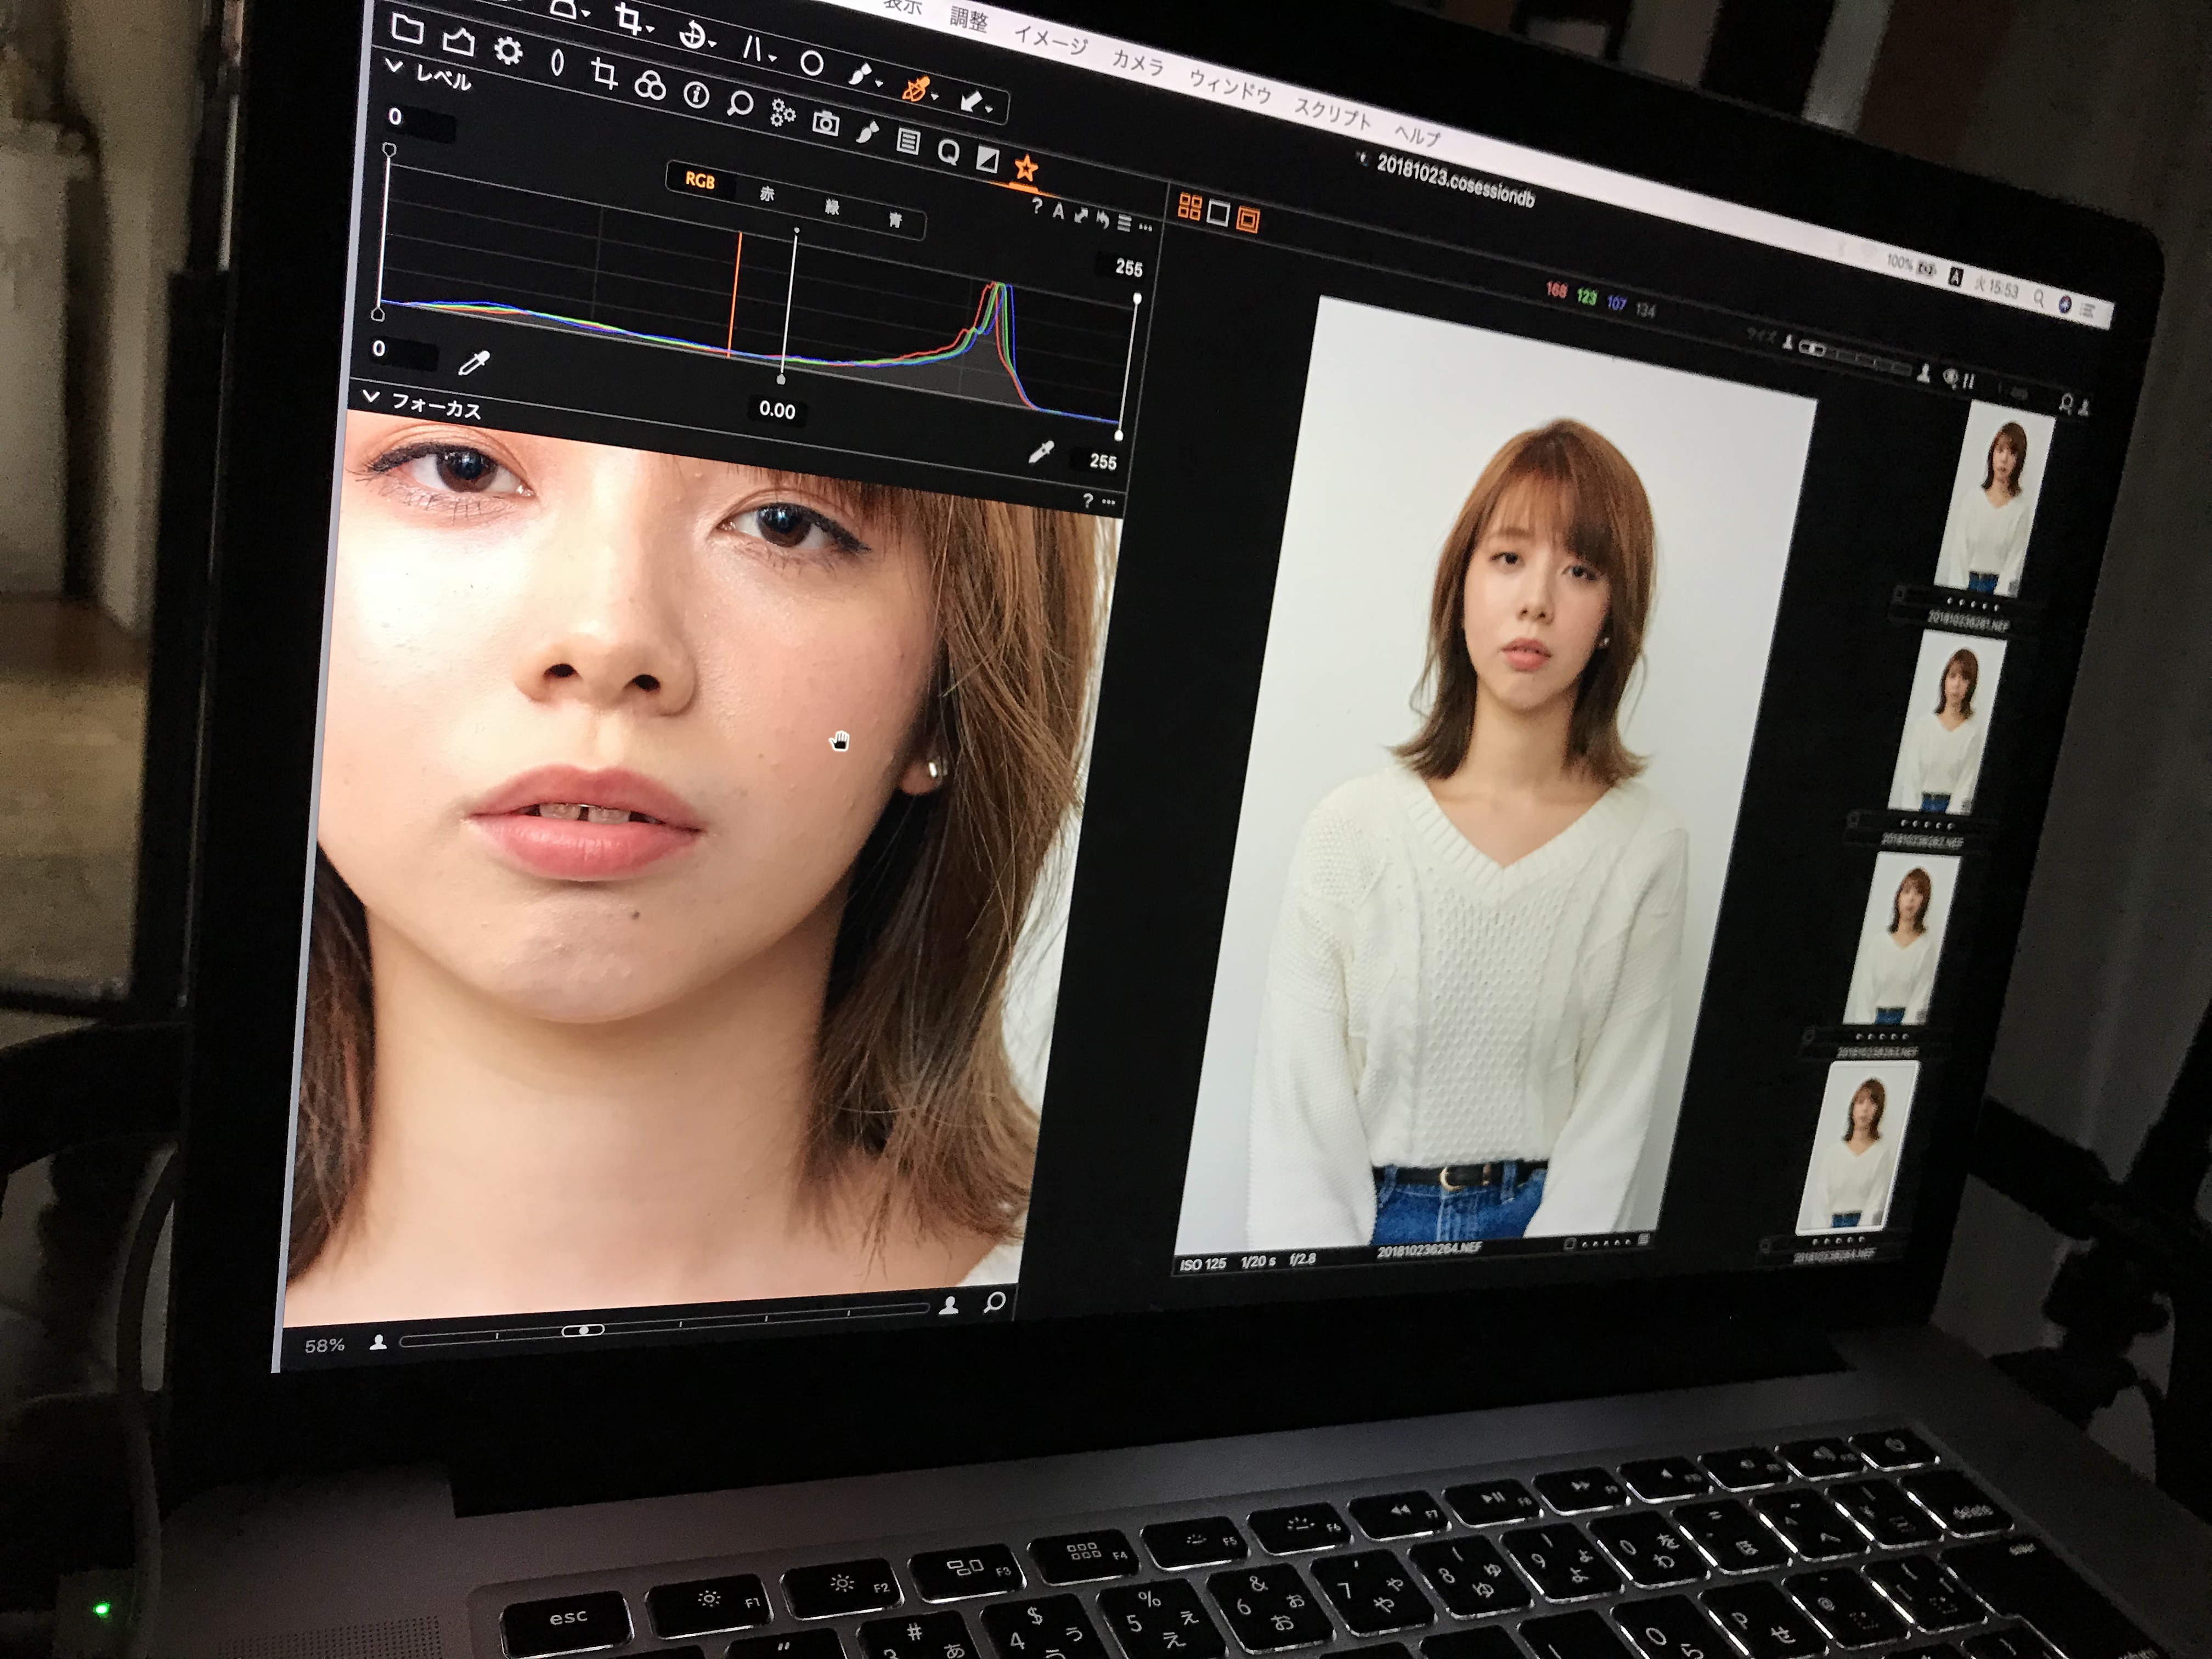Click the Focus window magnifier pick icon
This screenshot has width=2212, height=1659.
994,1302
